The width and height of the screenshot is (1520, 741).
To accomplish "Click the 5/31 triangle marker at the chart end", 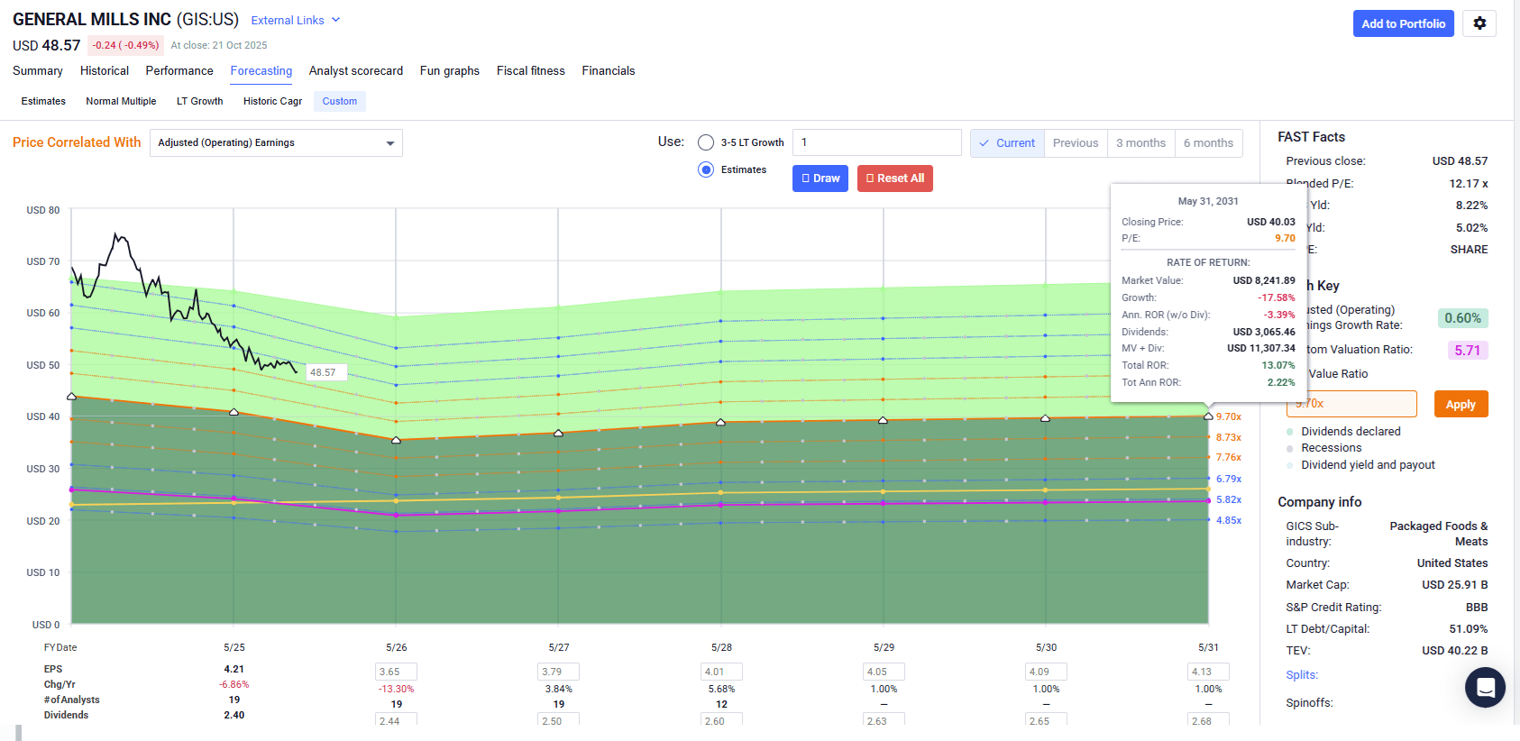I will [1208, 416].
